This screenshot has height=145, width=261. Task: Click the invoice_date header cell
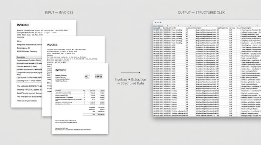[167, 28]
